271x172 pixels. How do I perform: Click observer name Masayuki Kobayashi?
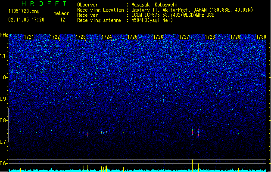coord(155,5)
